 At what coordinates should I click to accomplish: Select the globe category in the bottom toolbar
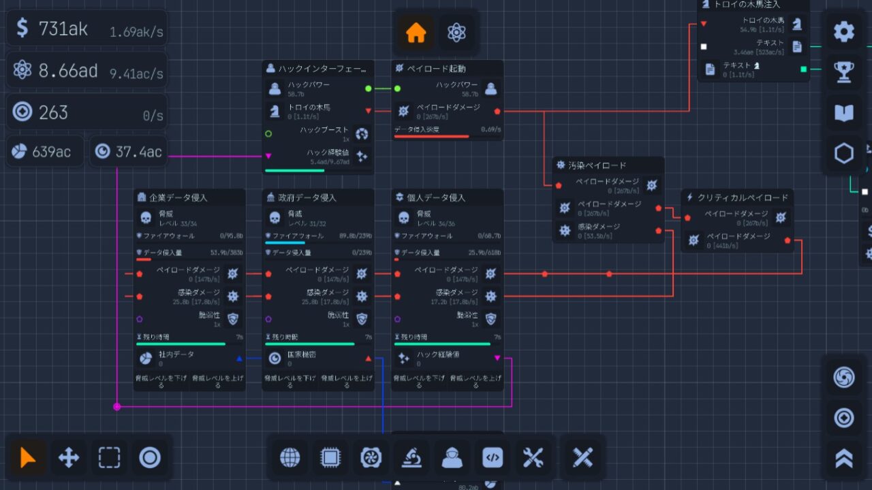[x=290, y=458]
